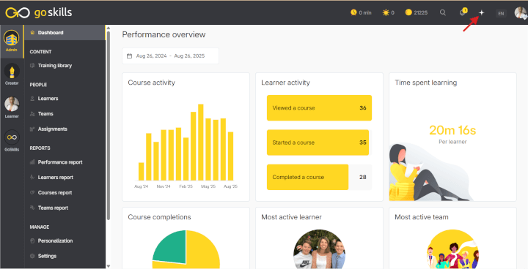Open the most active team image

coord(452,249)
